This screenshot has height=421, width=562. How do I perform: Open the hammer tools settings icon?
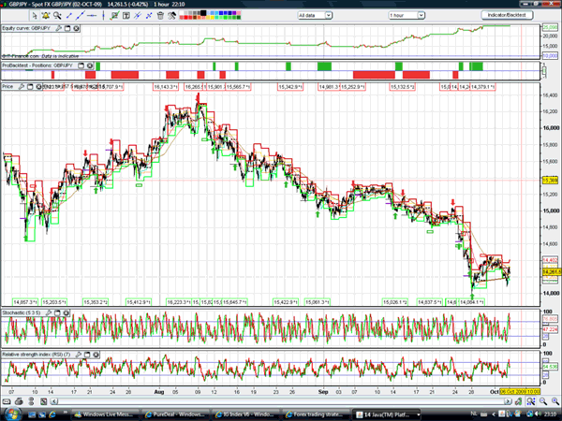(x=171, y=15)
